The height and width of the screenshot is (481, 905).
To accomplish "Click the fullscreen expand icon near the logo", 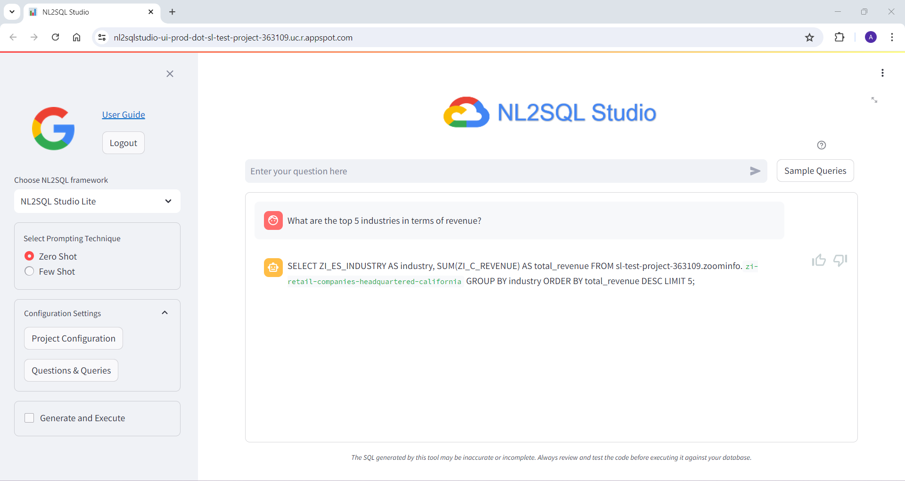I will [x=874, y=100].
